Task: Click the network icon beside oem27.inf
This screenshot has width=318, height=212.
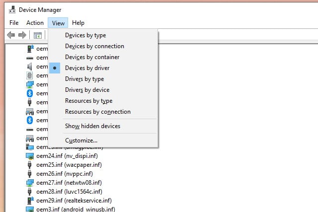Action: (x=30, y=183)
